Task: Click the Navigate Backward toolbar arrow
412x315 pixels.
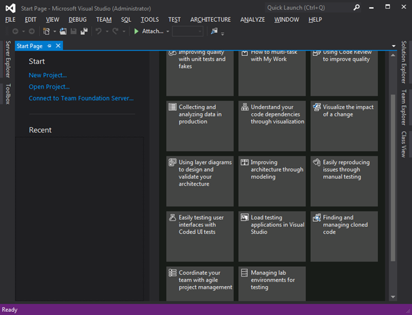Action: 15,31
